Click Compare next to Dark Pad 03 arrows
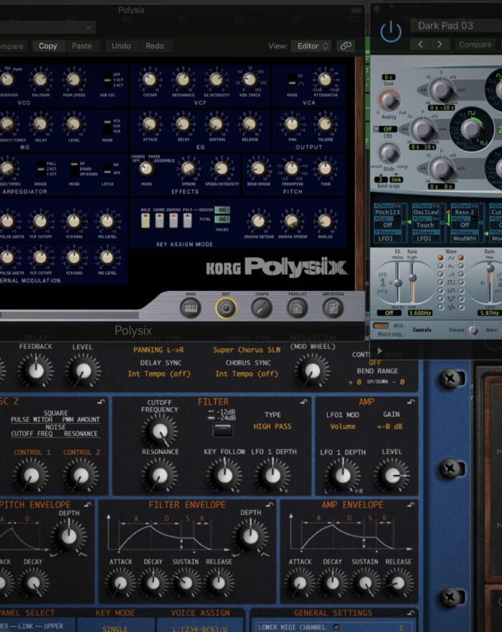 click(x=475, y=45)
